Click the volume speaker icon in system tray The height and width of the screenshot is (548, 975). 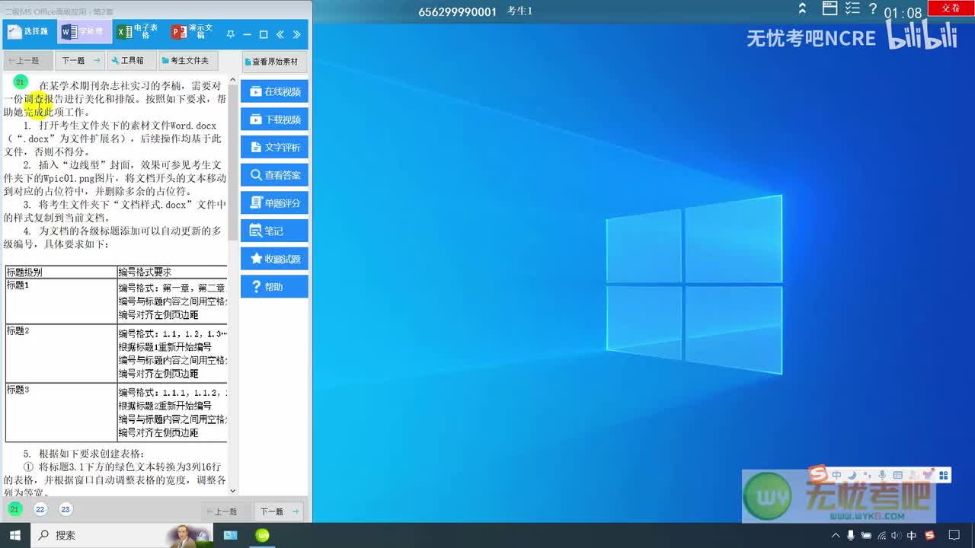coord(897,536)
